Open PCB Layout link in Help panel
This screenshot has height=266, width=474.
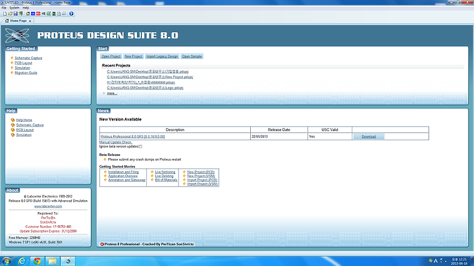click(x=25, y=130)
